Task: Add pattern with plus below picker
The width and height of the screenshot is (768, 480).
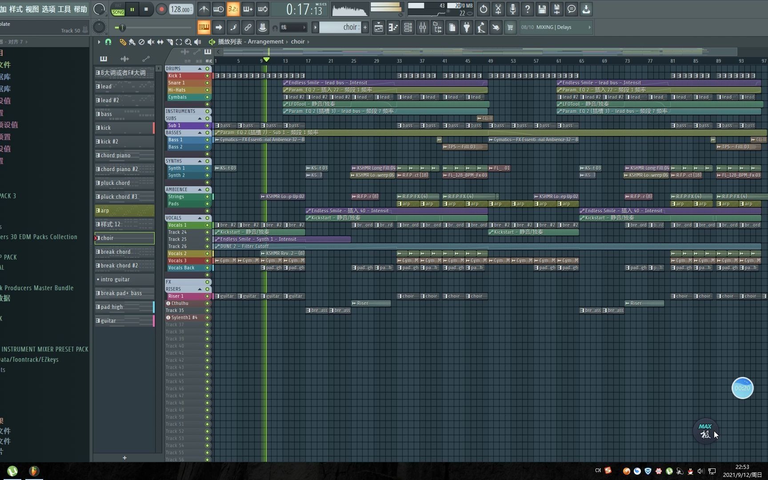Action: [x=124, y=457]
